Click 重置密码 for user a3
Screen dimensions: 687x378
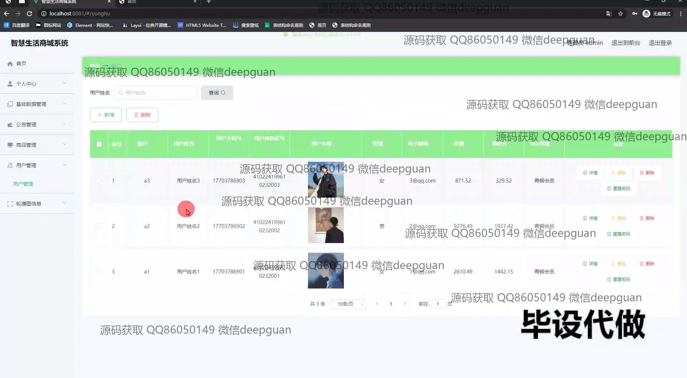pos(619,189)
